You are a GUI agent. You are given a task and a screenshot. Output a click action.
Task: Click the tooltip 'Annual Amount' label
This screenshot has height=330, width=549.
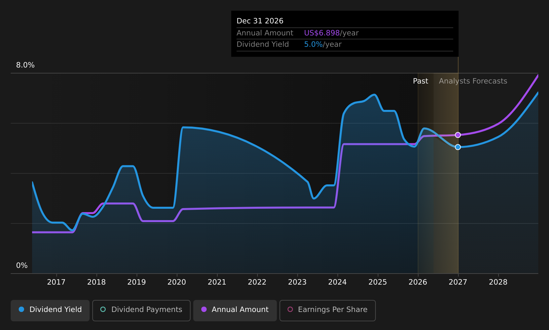[x=265, y=33]
